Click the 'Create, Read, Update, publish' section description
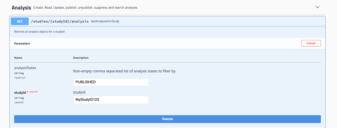Screen dimensions: 337x128 click(x=85, y=8)
